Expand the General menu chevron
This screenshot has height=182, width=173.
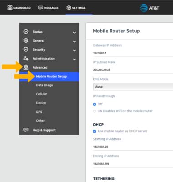coord(74,41)
